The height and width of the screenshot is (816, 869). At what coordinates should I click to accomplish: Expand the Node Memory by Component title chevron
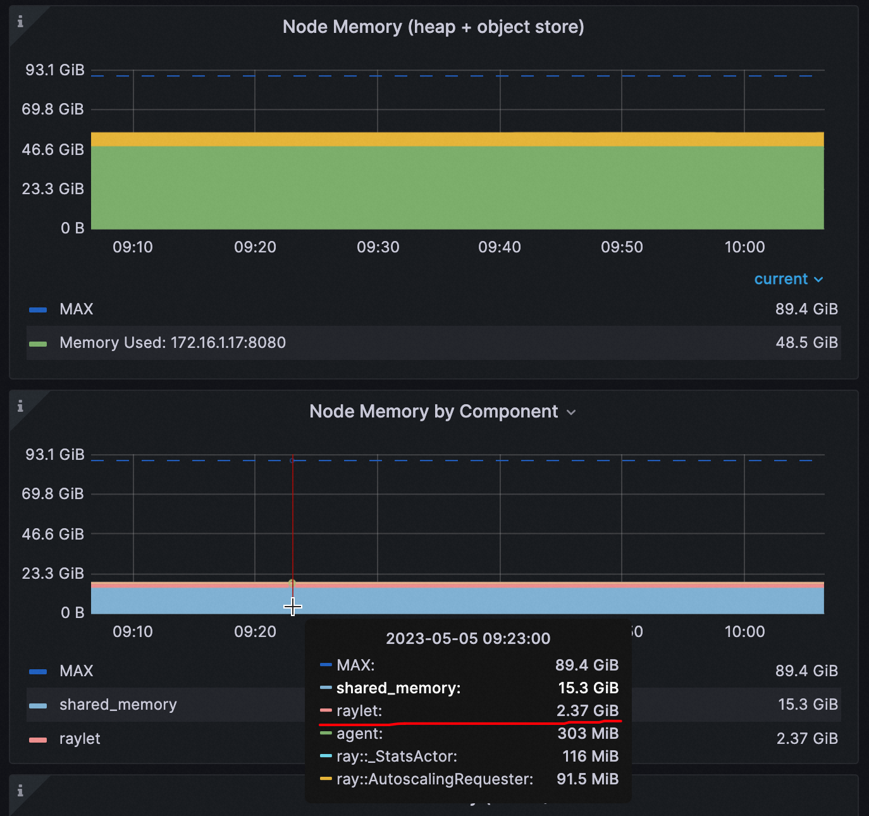pyautogui.click(x=572, y=412)
